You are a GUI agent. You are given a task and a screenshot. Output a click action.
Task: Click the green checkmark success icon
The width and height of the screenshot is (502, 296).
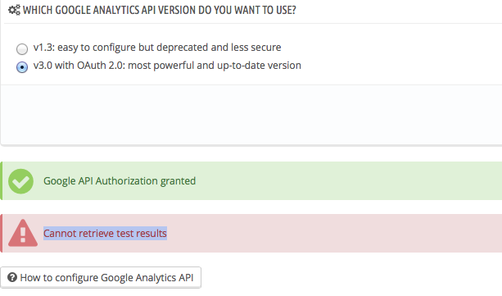coord(20,181)
